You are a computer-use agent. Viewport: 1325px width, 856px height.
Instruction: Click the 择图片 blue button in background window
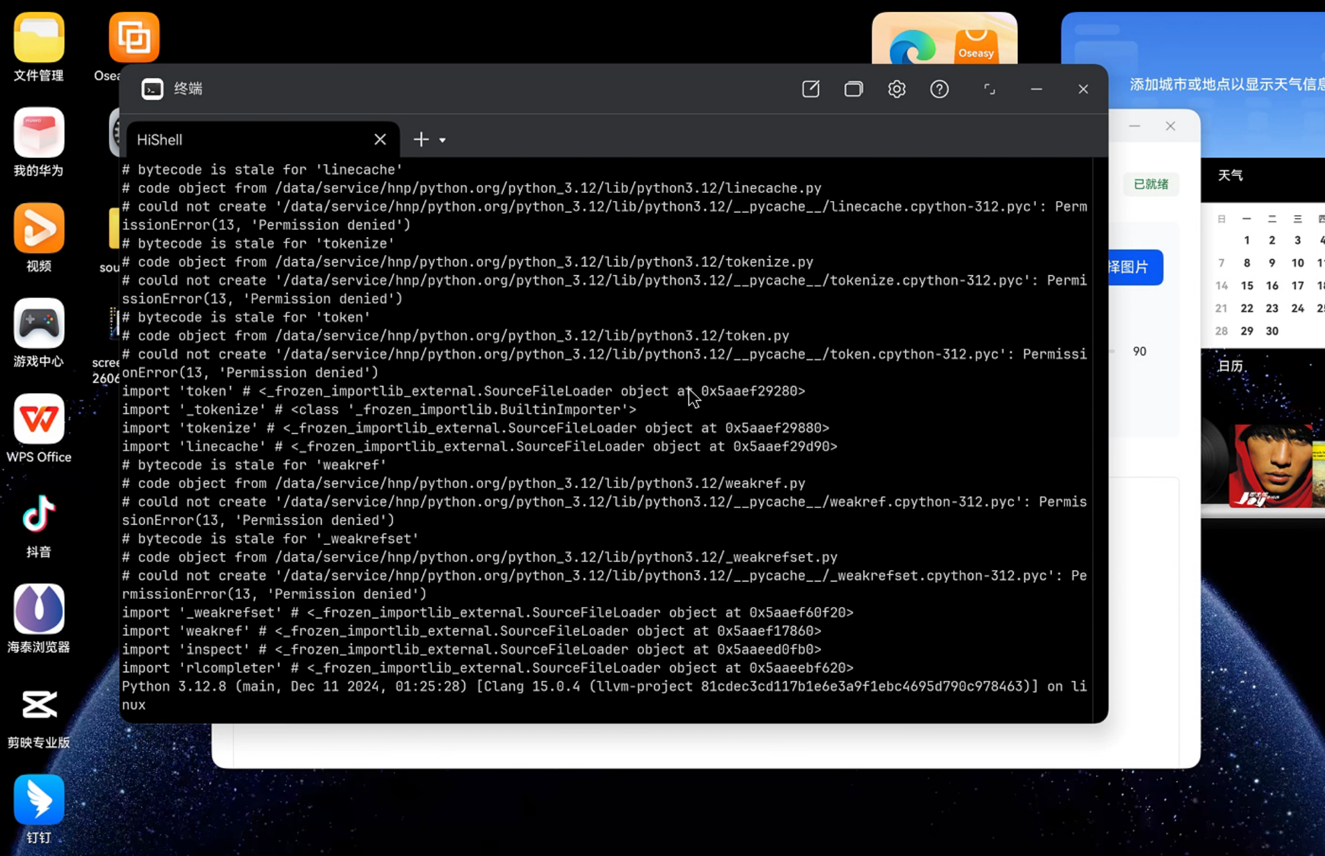[1135, 267]
